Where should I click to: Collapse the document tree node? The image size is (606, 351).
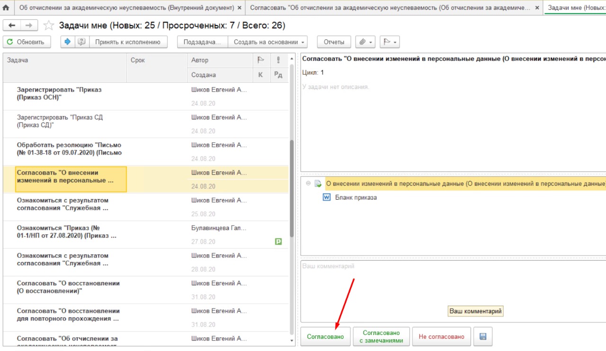pyautogui.click(x=308, y=184)
